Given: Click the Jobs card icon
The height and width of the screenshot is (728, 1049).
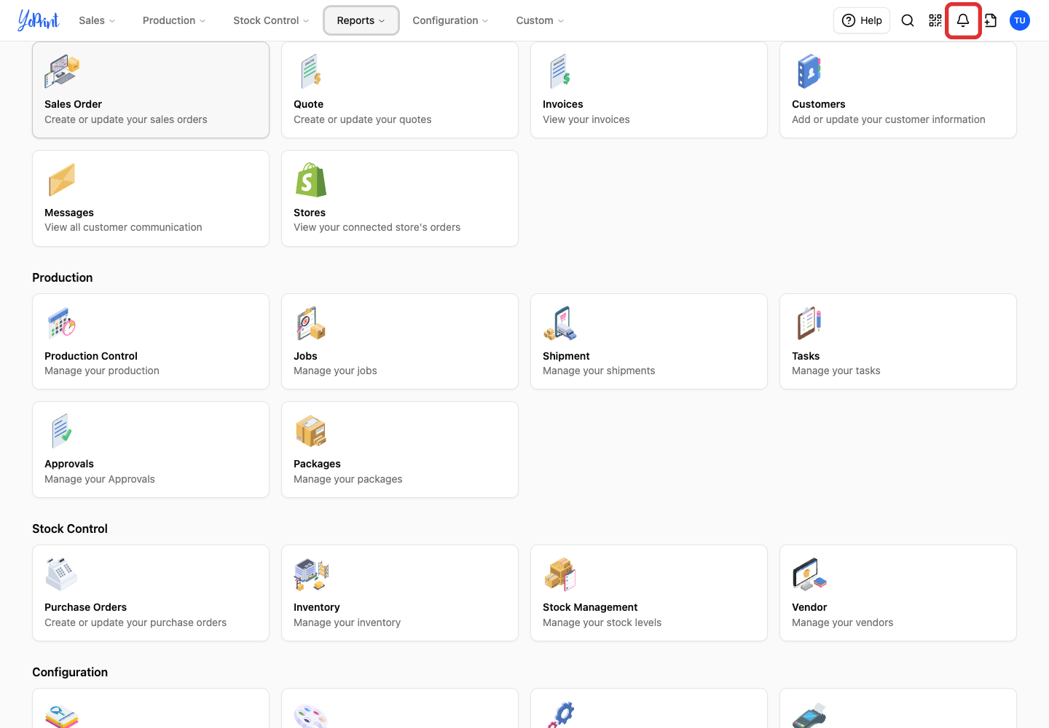Looking at the screenshot, I should click(311, 323).
